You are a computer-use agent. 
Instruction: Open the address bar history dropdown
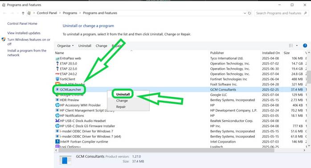[x=245, y=13]
